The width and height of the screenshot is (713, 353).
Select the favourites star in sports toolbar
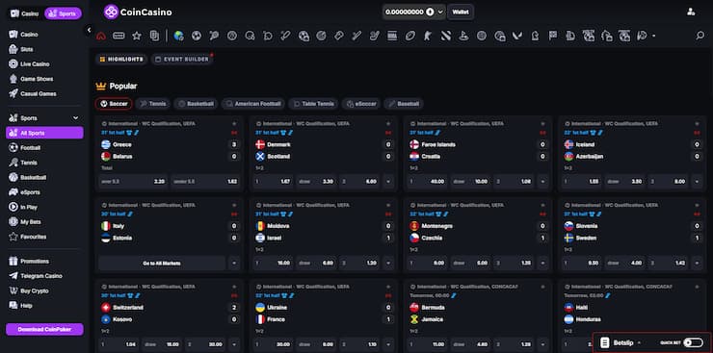click(137, 36)
